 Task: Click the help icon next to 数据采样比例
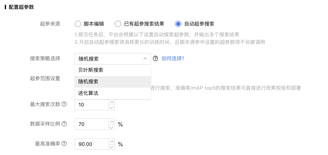64,124
